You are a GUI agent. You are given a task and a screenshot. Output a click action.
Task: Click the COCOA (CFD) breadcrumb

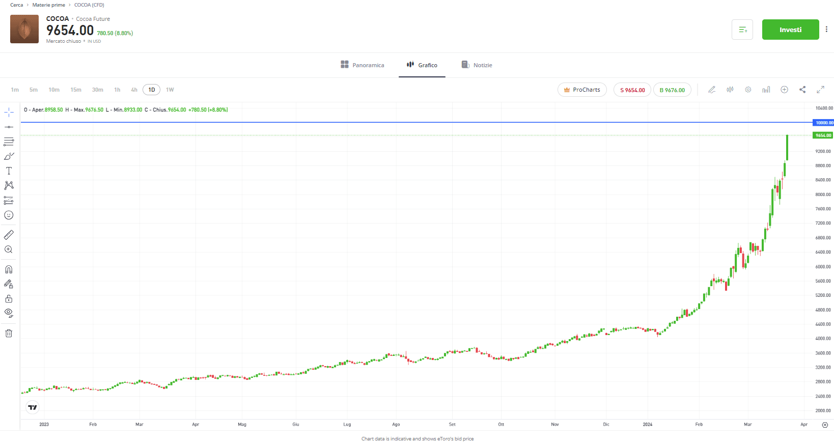[x=89, y=5]
